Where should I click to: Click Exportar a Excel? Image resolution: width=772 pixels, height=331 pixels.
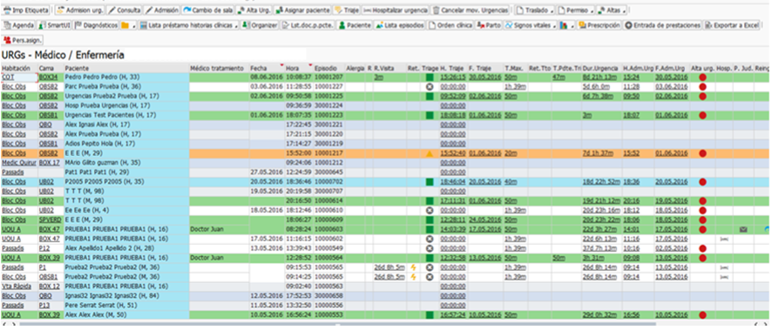coord(732,25)
